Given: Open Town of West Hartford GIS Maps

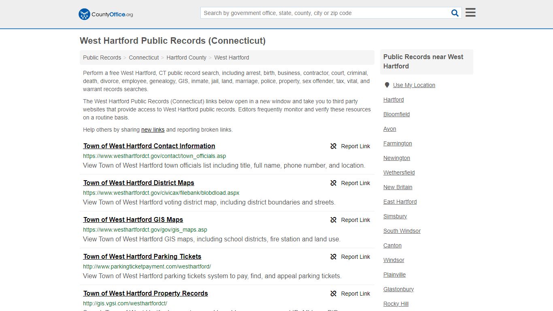Looking at the screenshot, I should [x=133, y=219].
